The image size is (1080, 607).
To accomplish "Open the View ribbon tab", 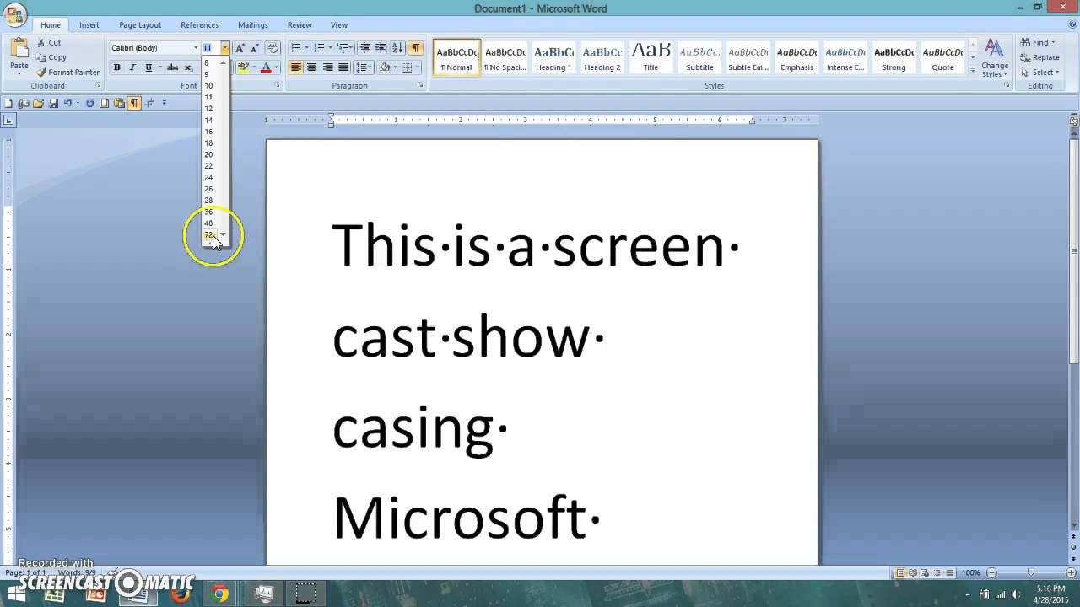I will [x=339, y=25].
